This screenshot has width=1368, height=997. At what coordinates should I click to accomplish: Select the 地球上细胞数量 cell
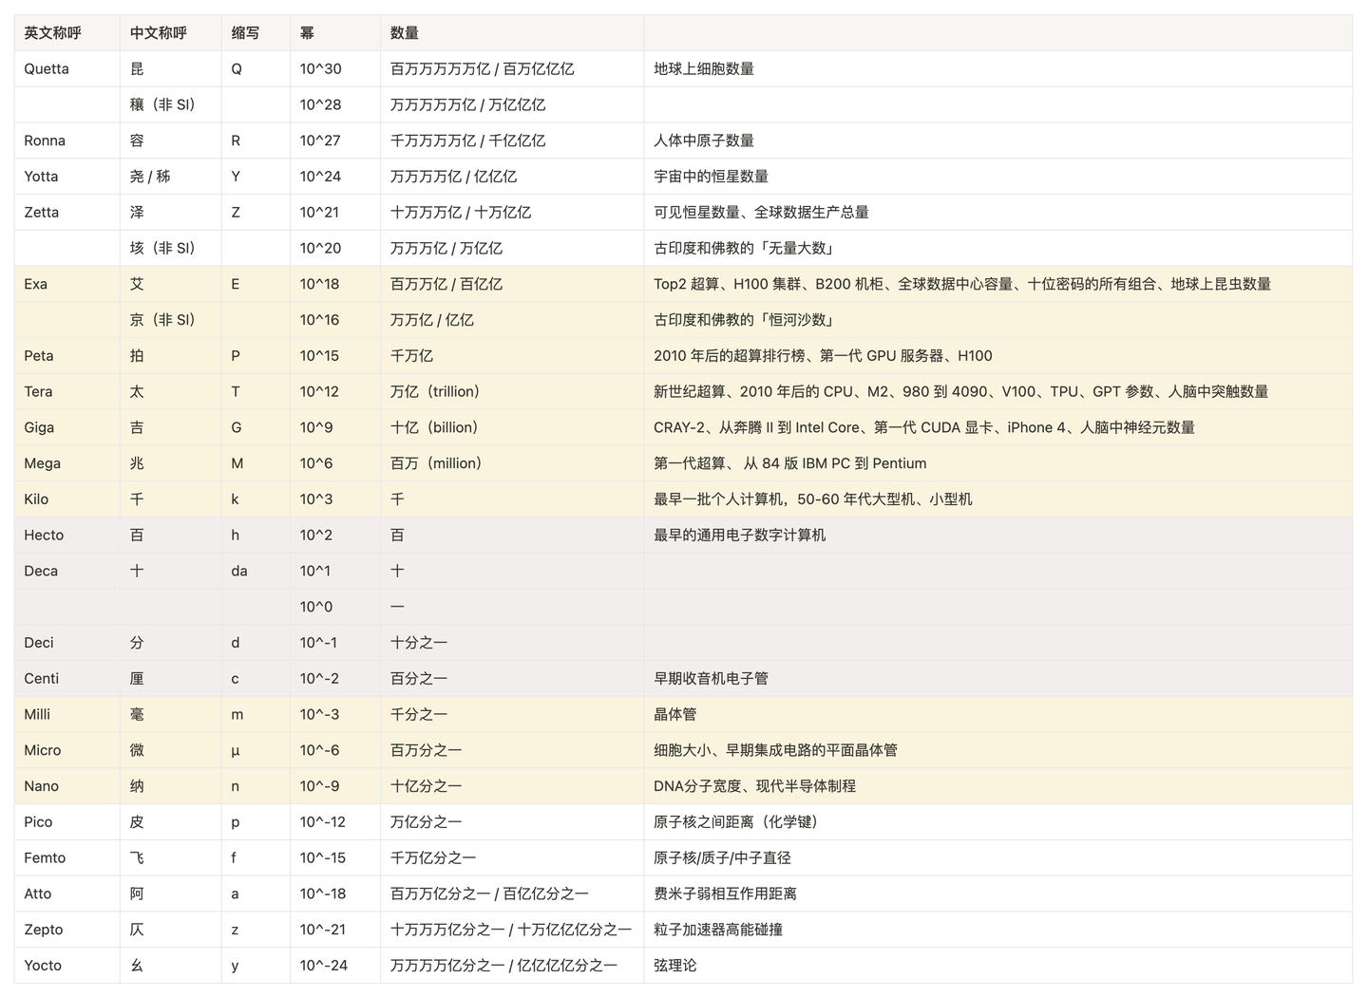997,68
